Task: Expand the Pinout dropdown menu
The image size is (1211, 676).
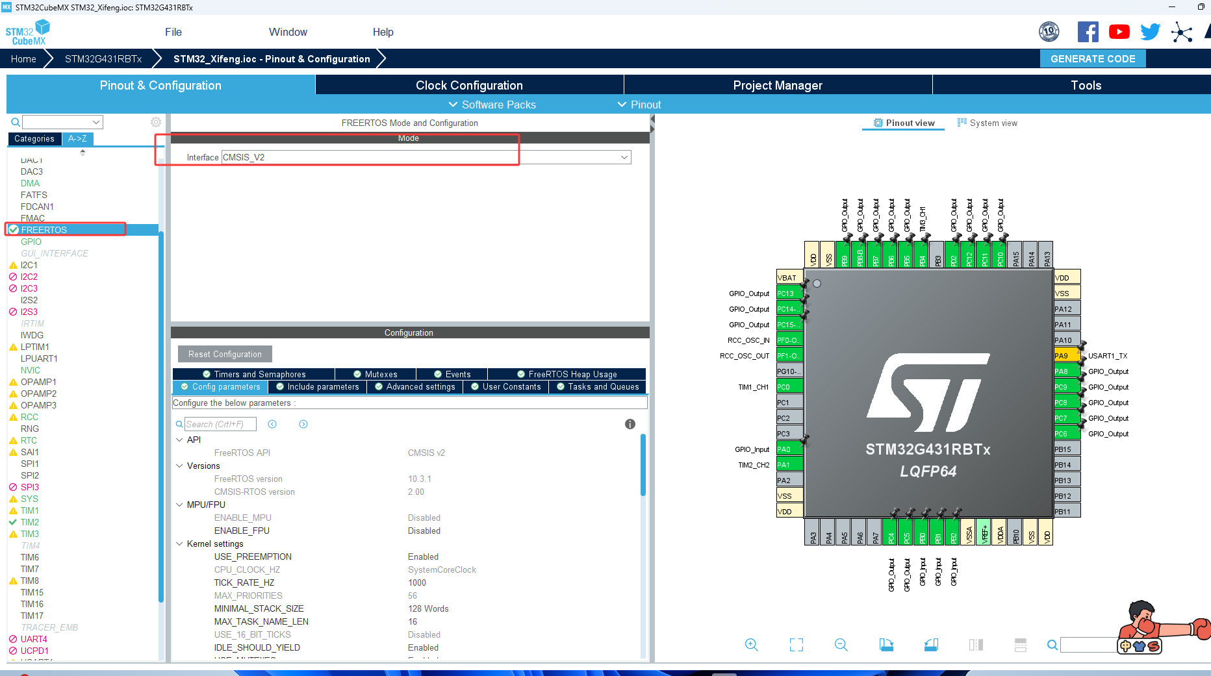Action: [x=639, y=105]
